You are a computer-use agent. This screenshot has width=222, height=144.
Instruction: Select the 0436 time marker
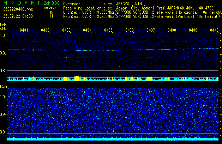pos(130,30)
